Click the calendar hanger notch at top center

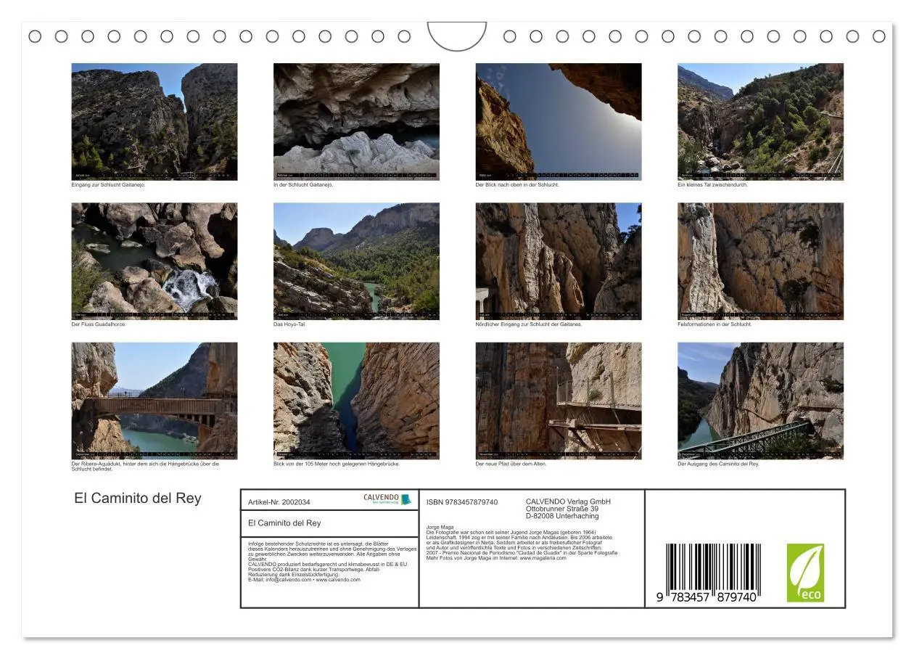pos(457,35)
